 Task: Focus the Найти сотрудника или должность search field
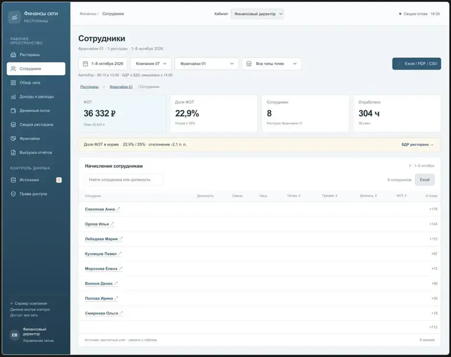tap(124, 179)
